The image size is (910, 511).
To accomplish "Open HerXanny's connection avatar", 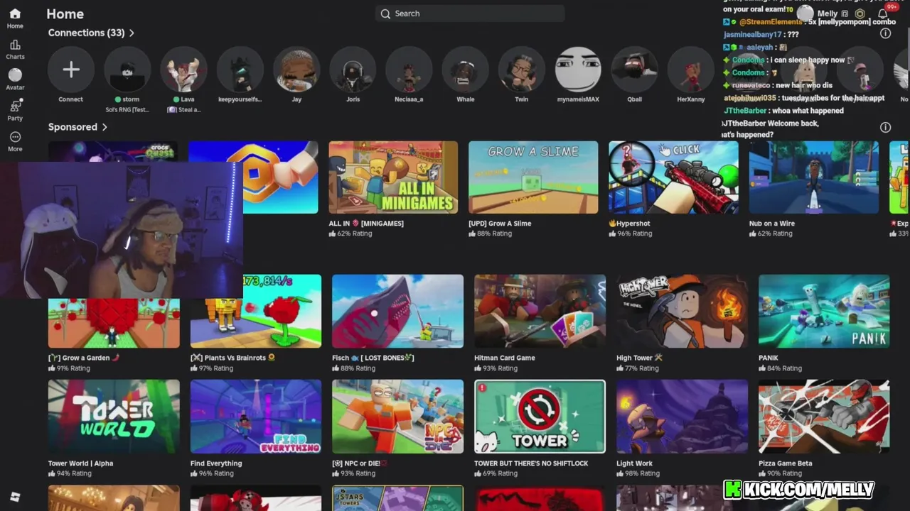I will coord(690,70).
